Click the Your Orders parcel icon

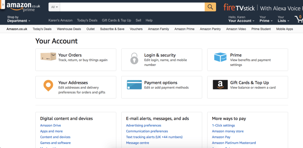click(48, 56)
